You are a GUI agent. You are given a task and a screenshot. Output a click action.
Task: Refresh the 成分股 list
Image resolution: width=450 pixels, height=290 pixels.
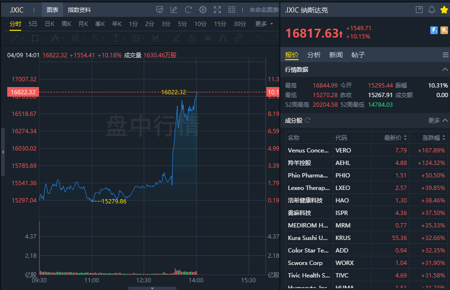pos(308,120)
